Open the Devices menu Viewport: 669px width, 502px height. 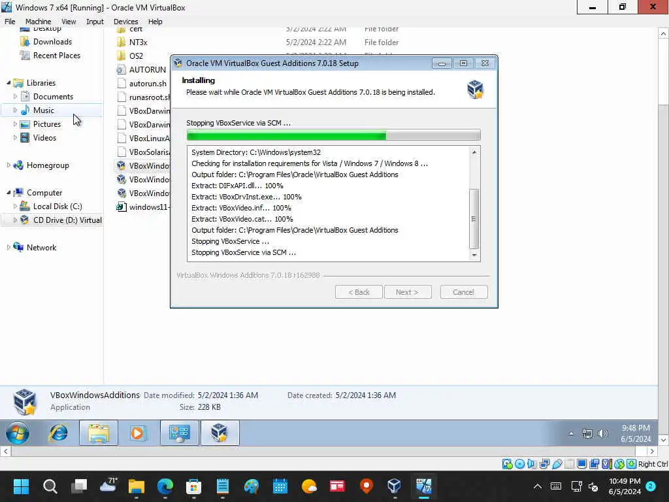[x=125, y=22]
